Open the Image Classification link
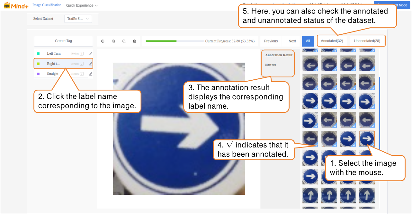412x214 pixels. [x=47, y=5]
